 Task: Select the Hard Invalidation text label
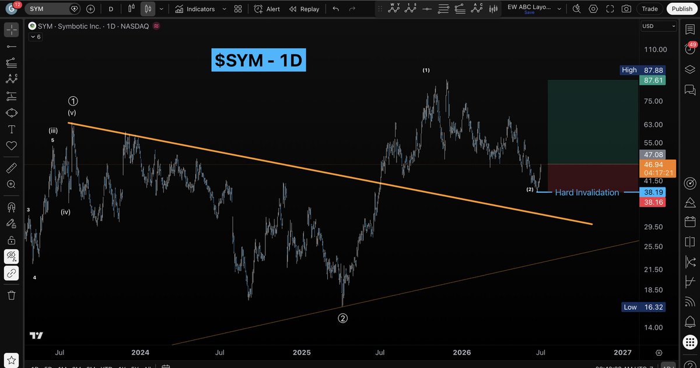(587, 192)
